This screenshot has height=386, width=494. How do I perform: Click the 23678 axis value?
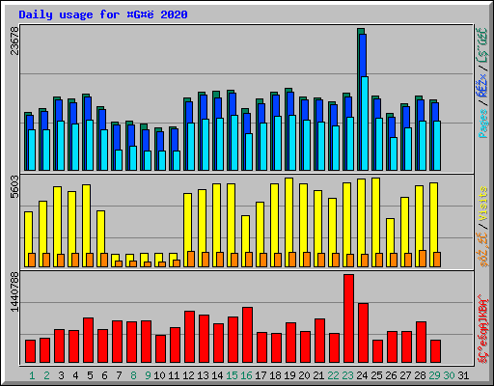pyautogui.click(x=14, y=41)
